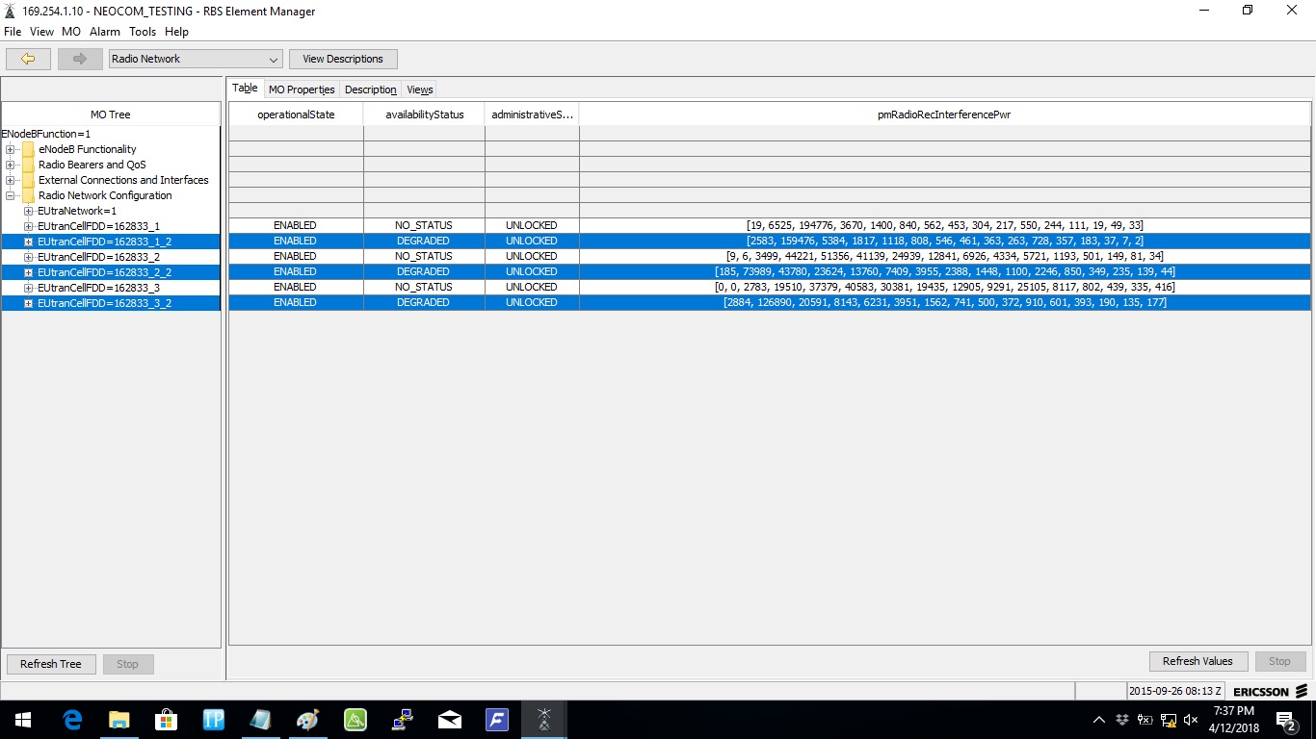Open the Mail app from the taskbar
The width and height of the screenshot is (1316, 739).
[x=450, y=719]
